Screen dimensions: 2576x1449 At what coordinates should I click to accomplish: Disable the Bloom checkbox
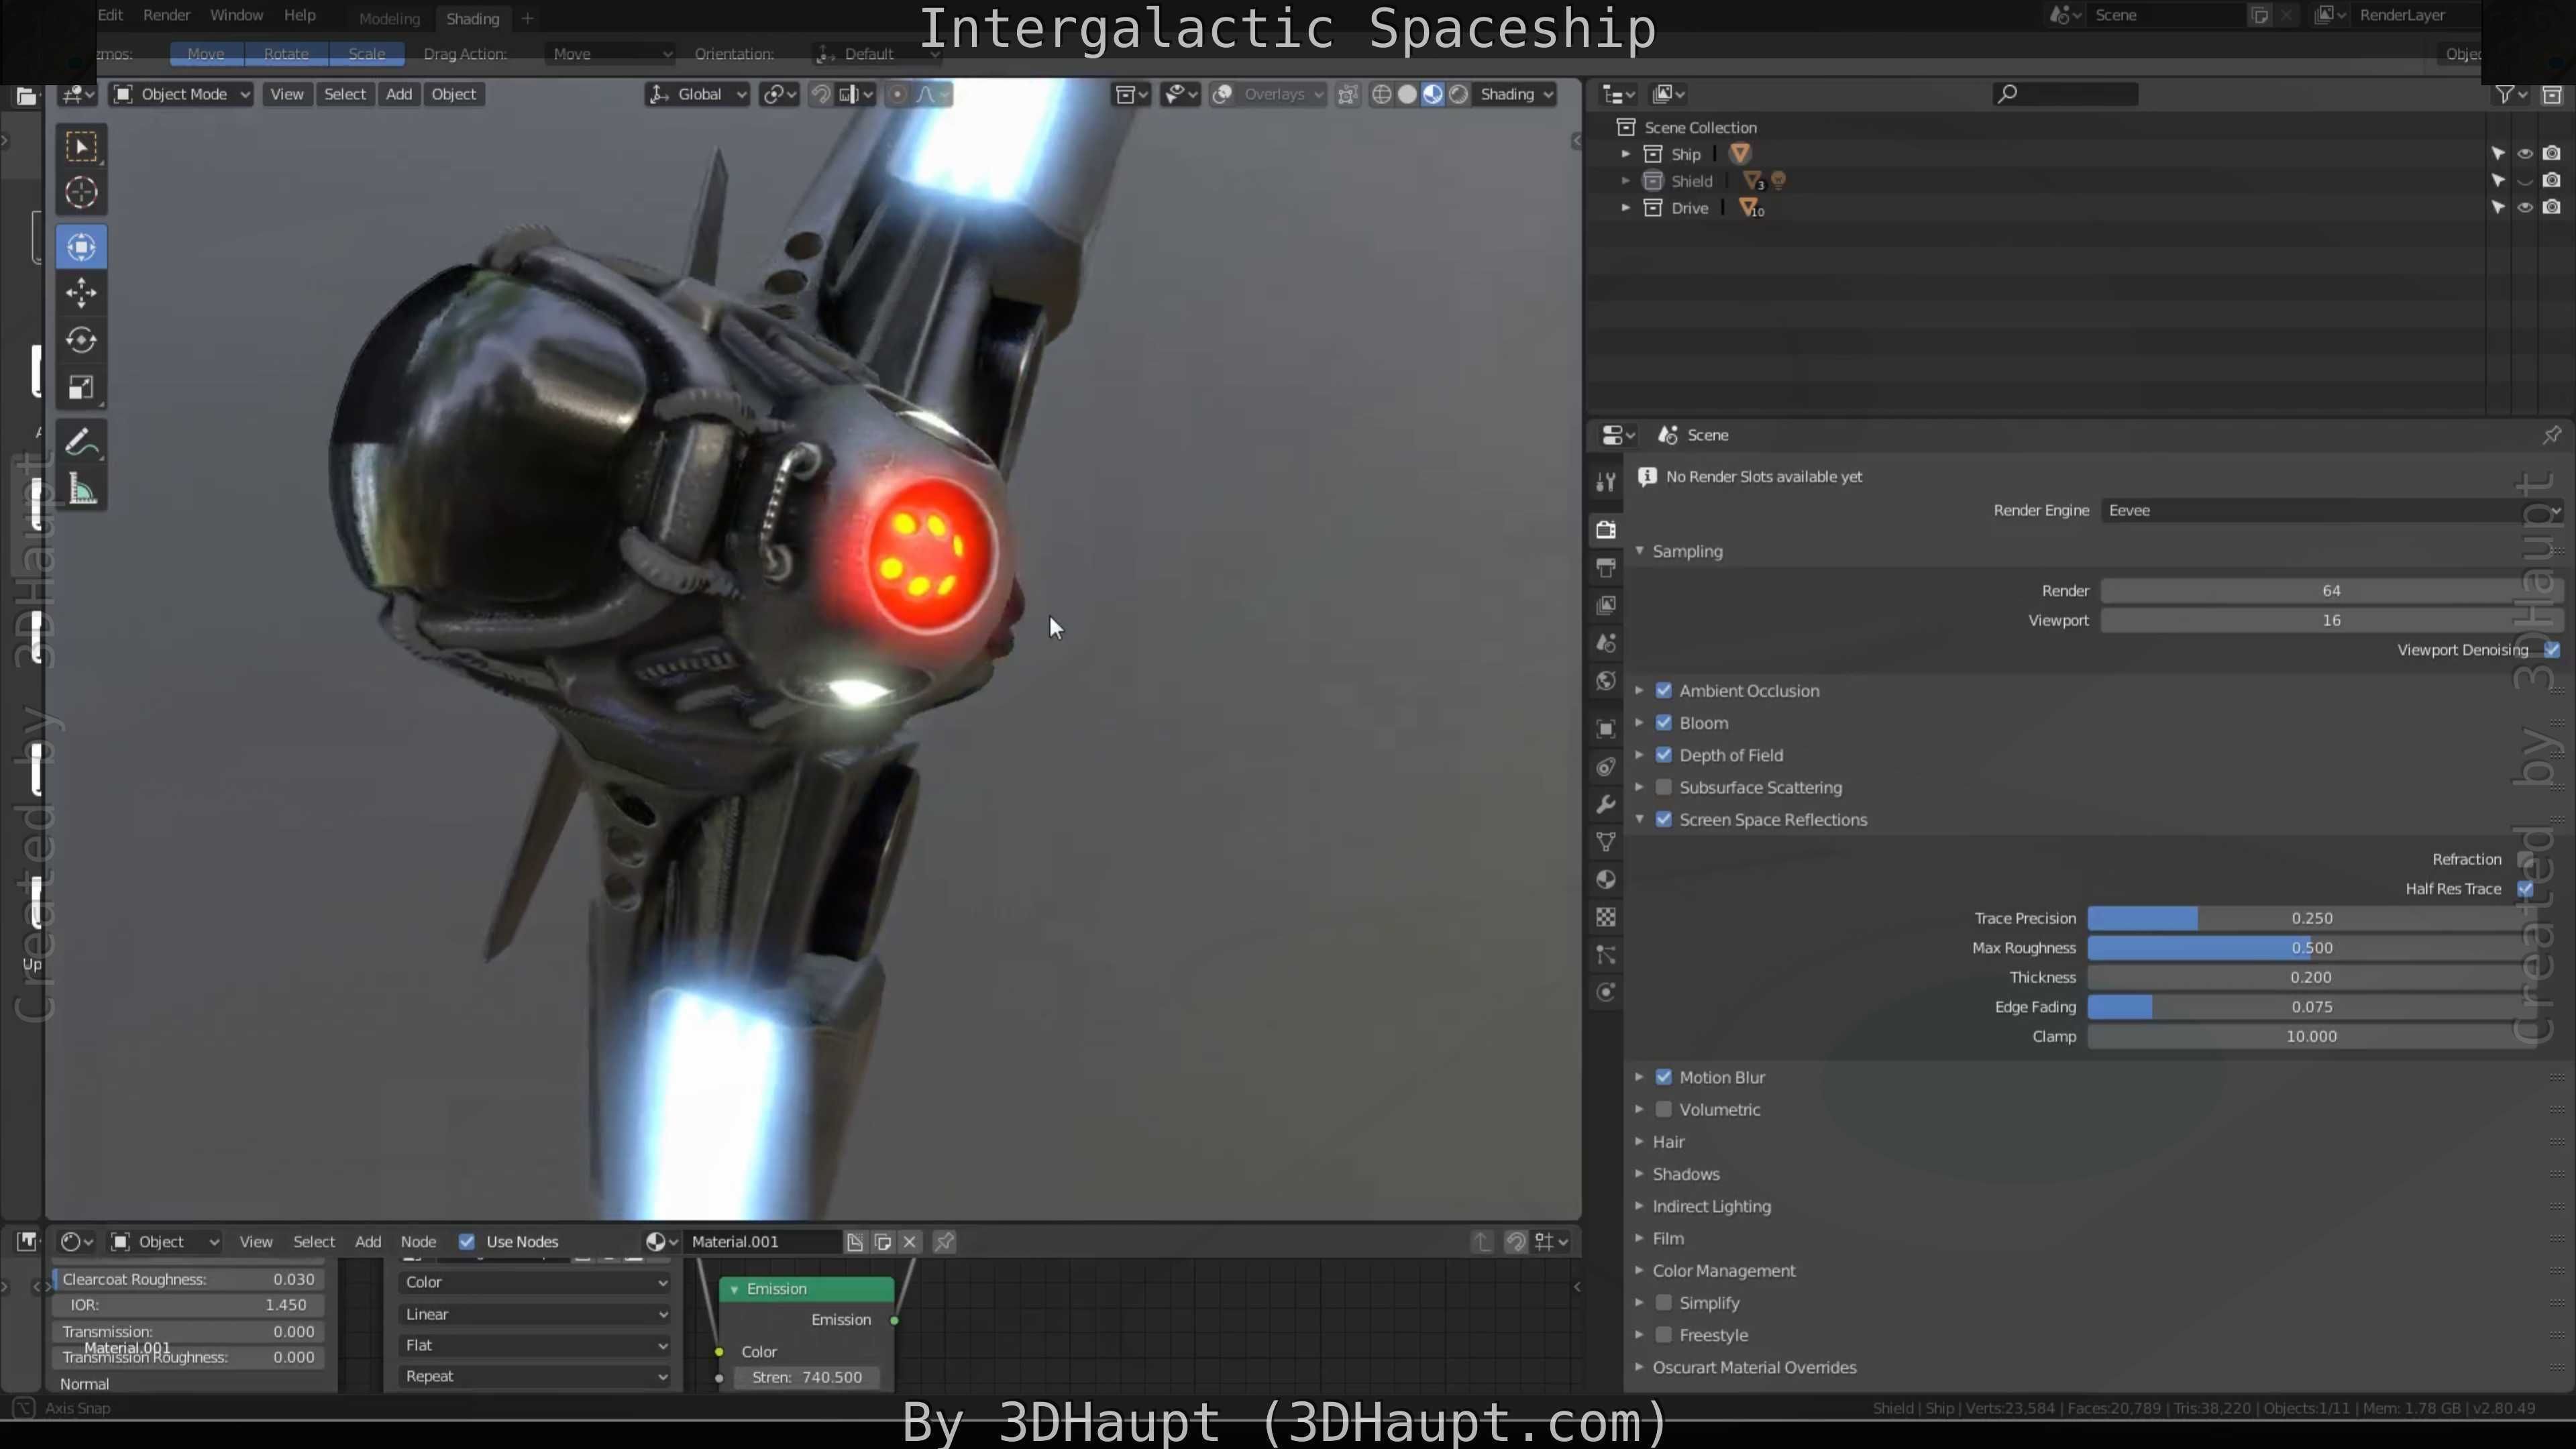[1664, 723]
